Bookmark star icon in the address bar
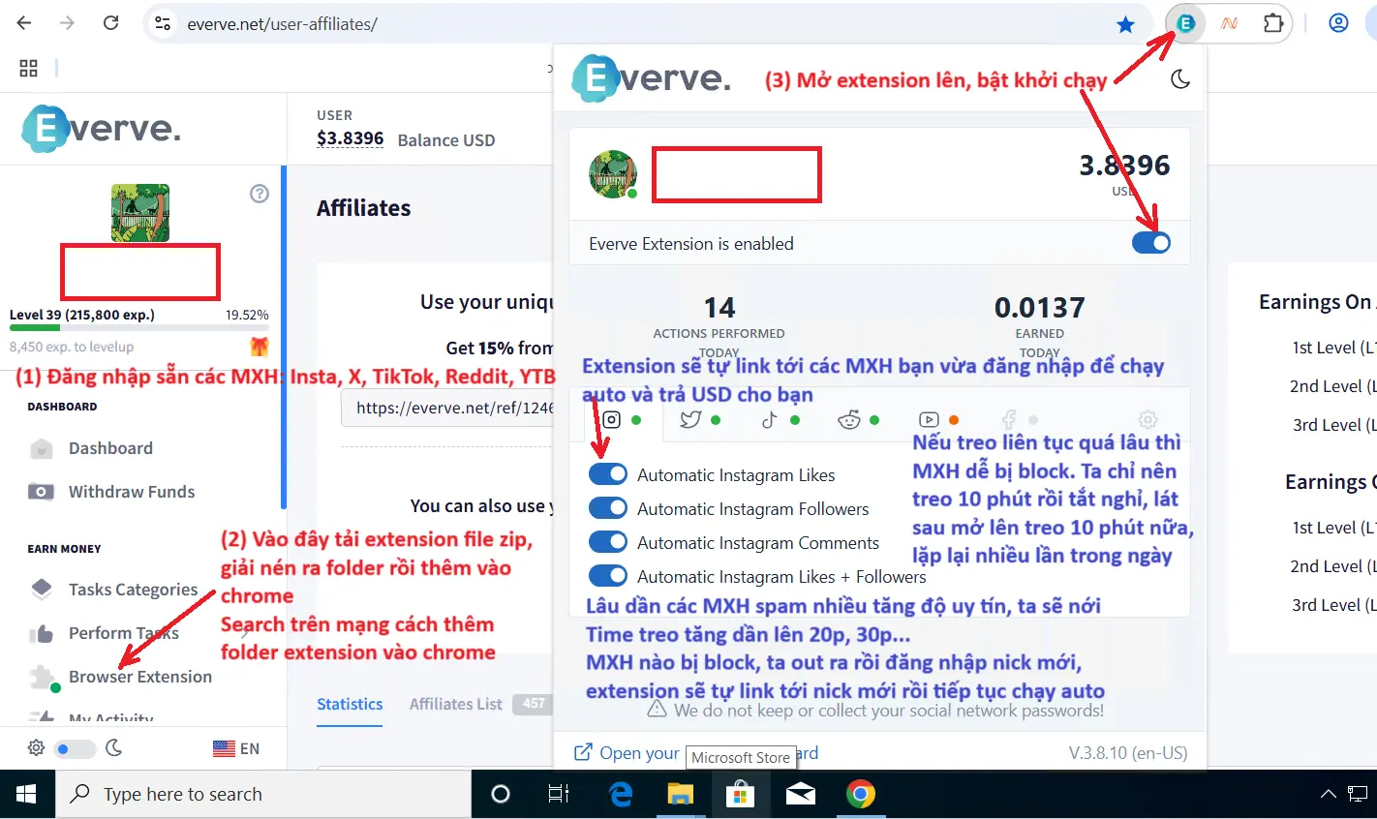This screenshot has width=1377, height=819. click(x=1125, y=24)
